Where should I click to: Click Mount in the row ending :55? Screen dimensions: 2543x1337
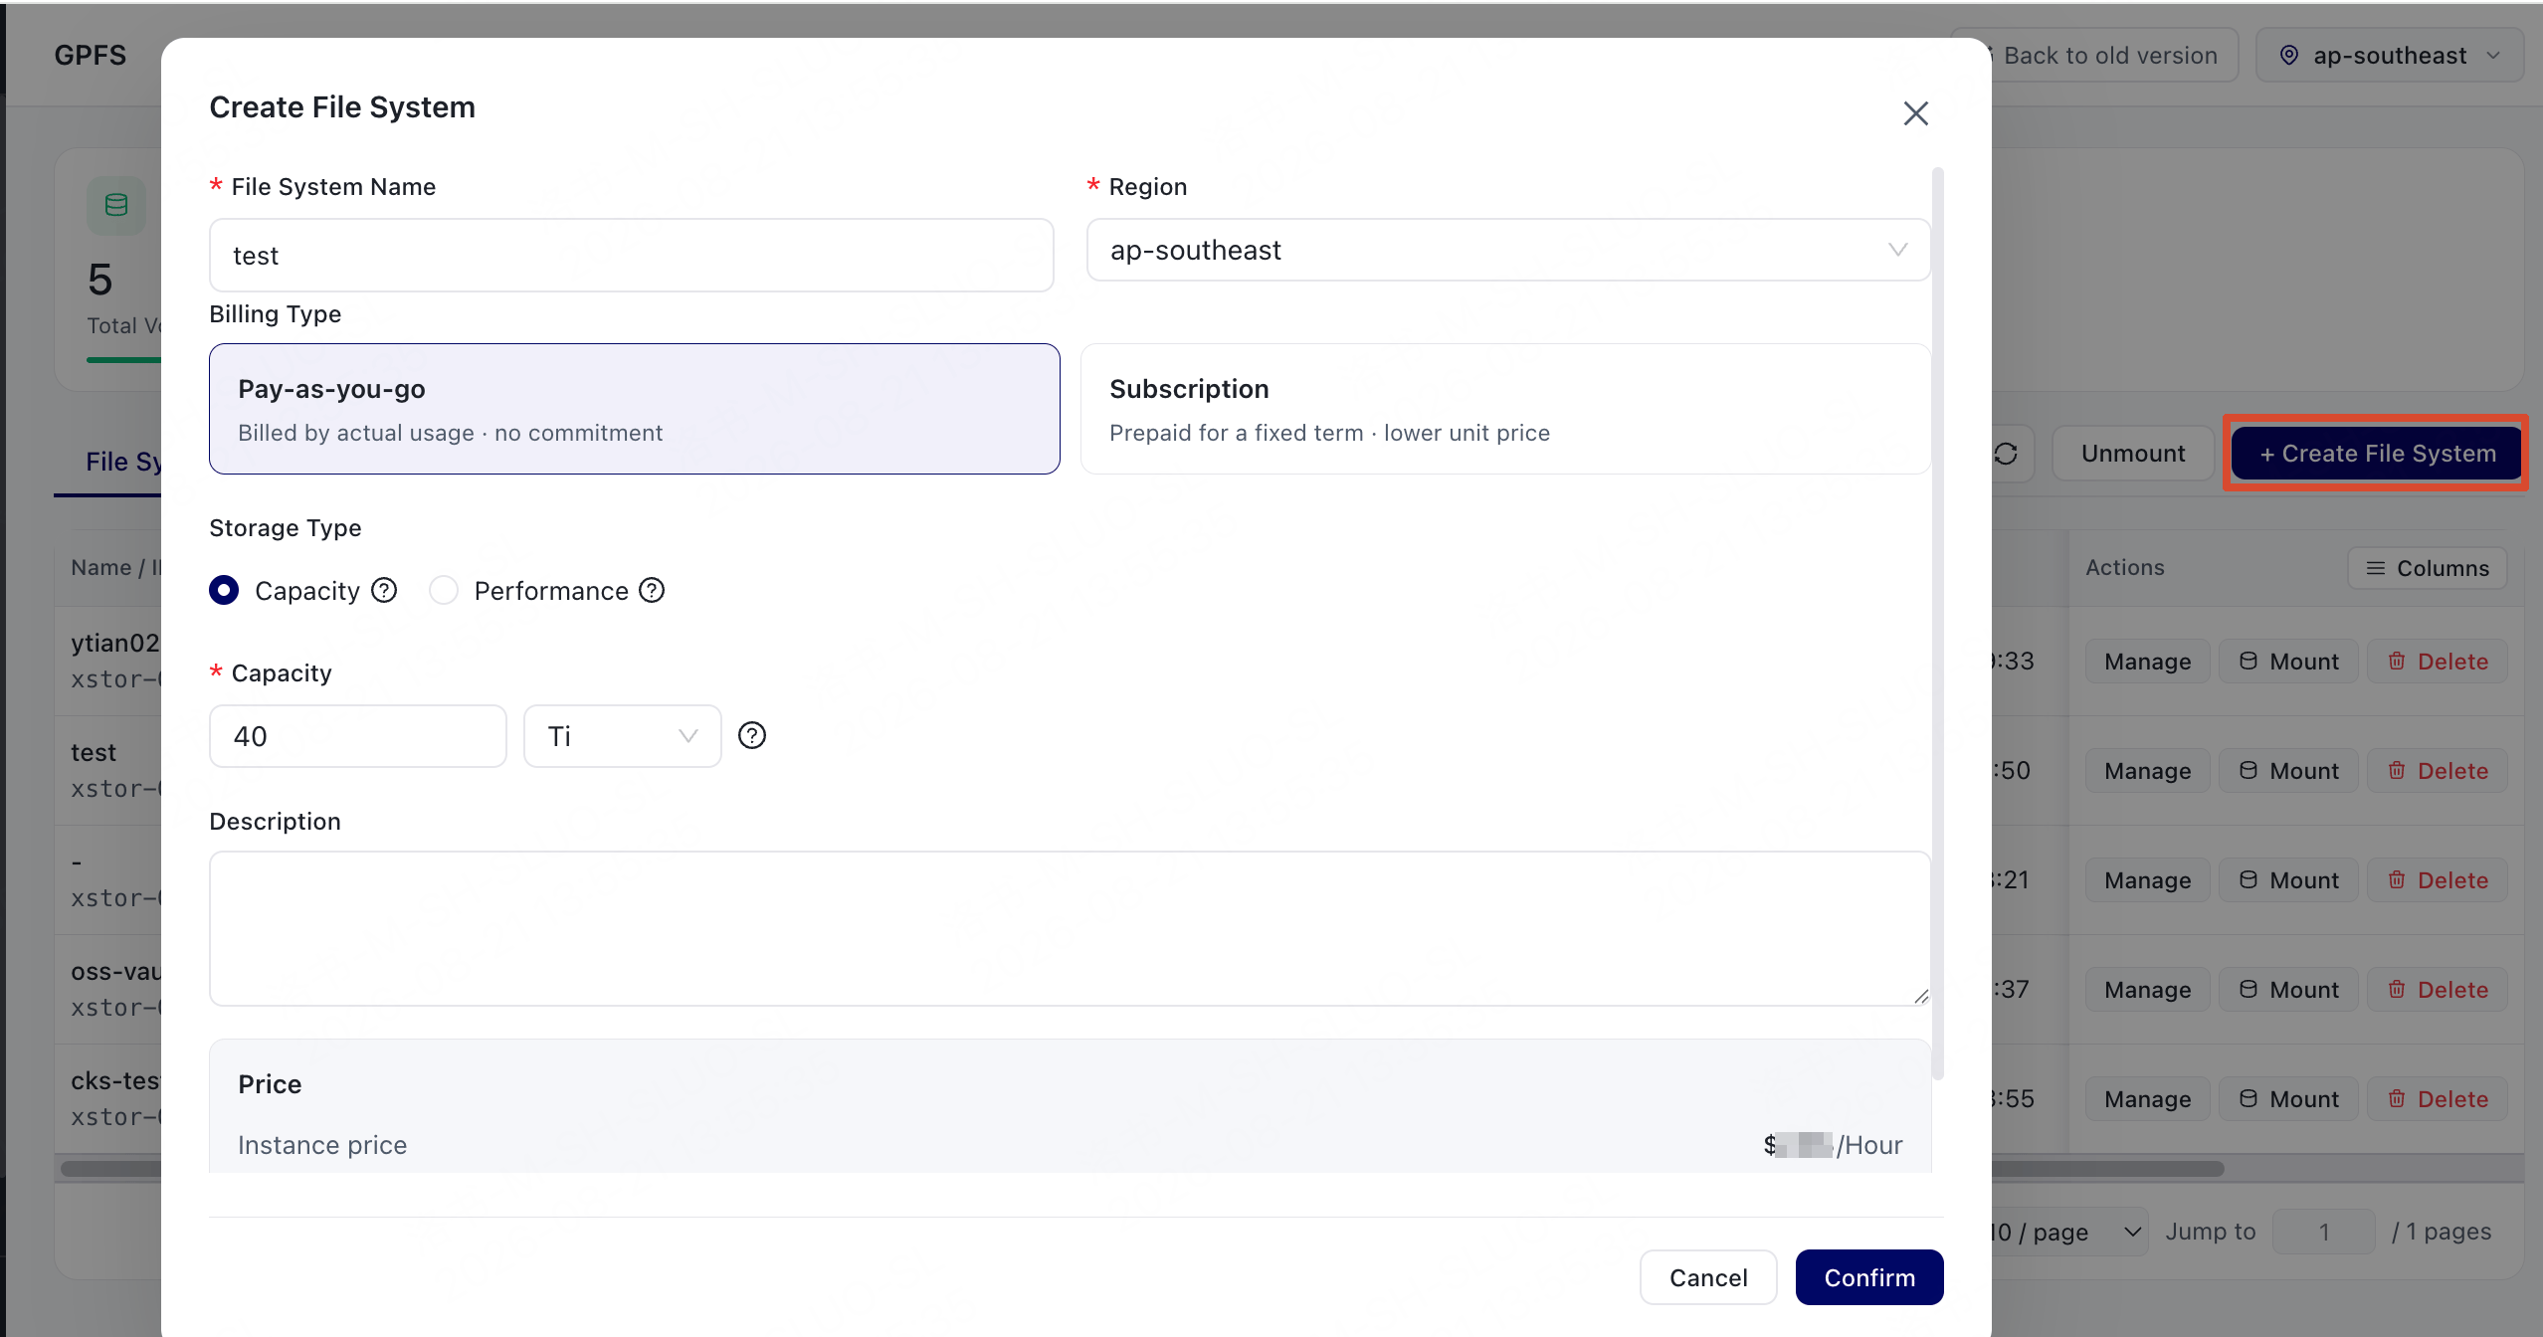coord(2288,1099)
